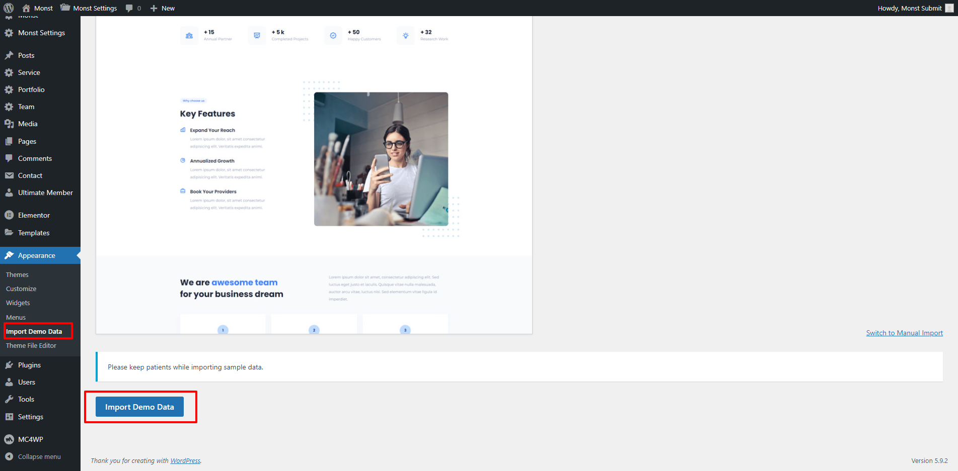Open the Howdy, Monst Submit account menu
The width and height of the screenshot is (958, 471).
click(909, 8)
